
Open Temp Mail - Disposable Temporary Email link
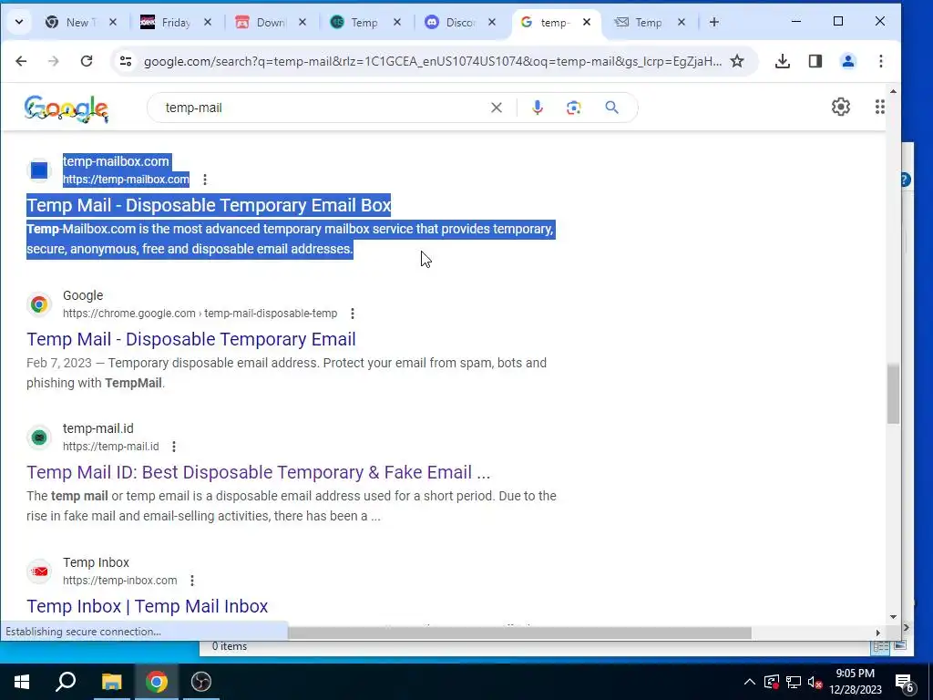pos(191,339)
